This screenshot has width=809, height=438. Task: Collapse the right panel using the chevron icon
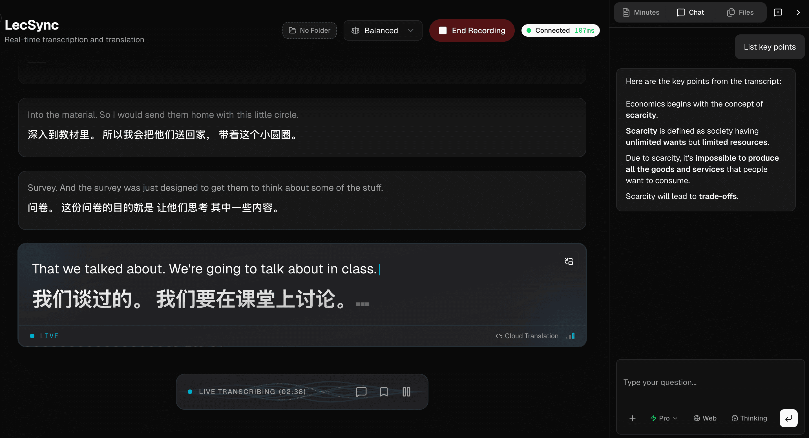pos(798,12)
